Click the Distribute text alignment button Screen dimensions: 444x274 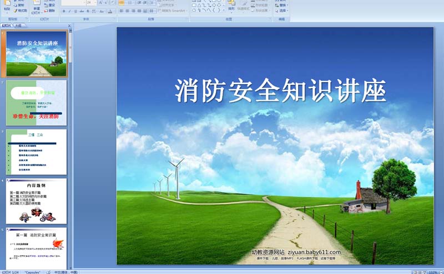pyautogui.click(x=145, y=11)
